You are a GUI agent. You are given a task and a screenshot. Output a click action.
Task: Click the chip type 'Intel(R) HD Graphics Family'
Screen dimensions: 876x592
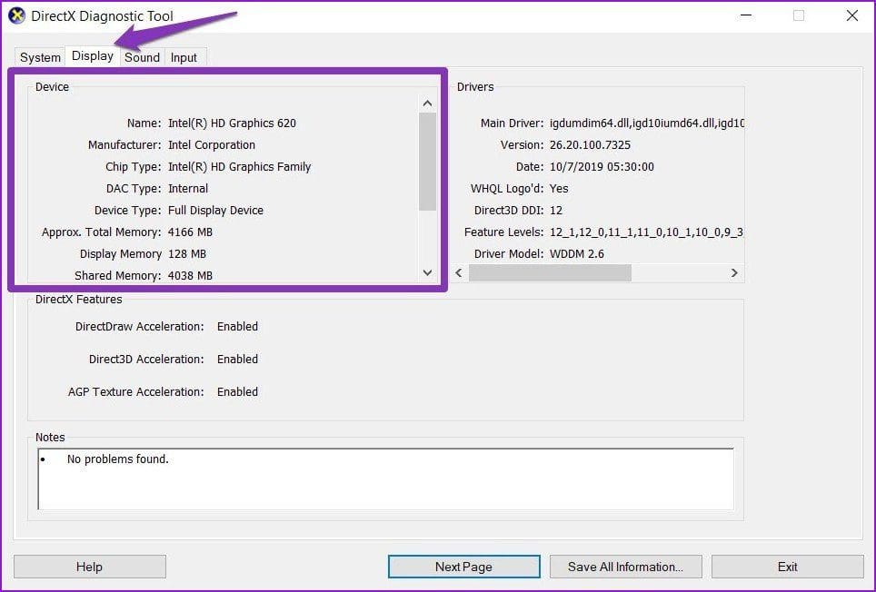tap(240, 167)
